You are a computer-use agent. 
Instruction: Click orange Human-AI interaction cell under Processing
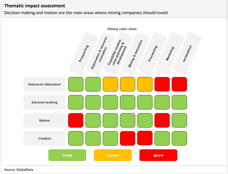coord(145,84)
